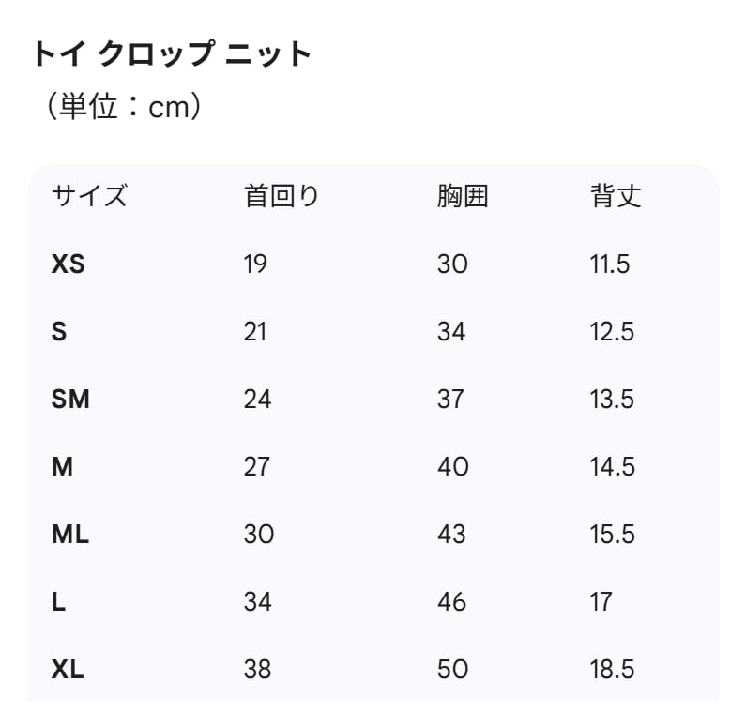Click the トイ クロップ ニット title

[172, 54]
